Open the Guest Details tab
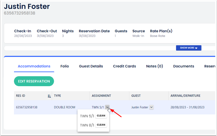217x136 pixels. [91, 66]
